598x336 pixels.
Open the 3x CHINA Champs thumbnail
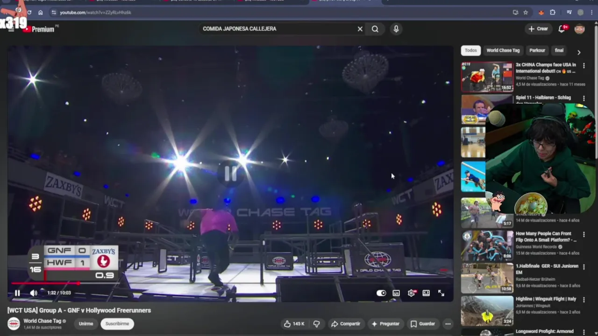point(487,77)
